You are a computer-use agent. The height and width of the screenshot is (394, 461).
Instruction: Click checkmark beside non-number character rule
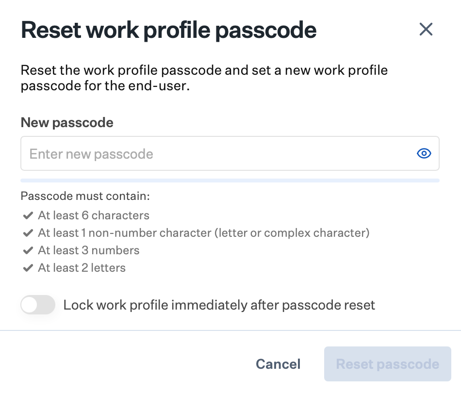click(28, 233)
